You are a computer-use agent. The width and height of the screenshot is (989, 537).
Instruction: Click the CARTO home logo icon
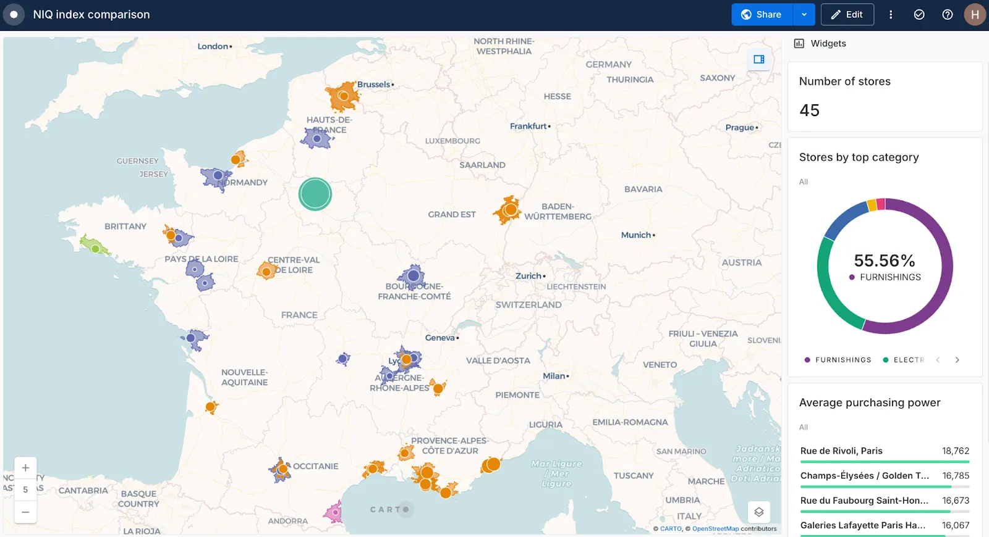pos(14,14)
